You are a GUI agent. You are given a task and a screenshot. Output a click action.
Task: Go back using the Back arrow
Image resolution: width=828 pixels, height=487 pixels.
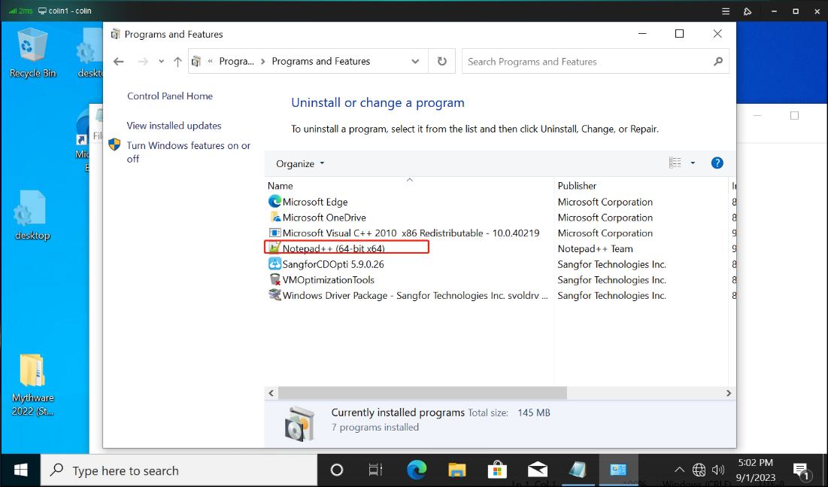(x=119, y=62)
